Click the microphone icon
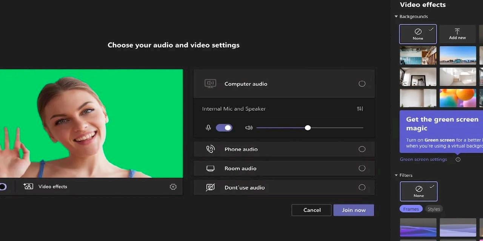 (208, 128)
